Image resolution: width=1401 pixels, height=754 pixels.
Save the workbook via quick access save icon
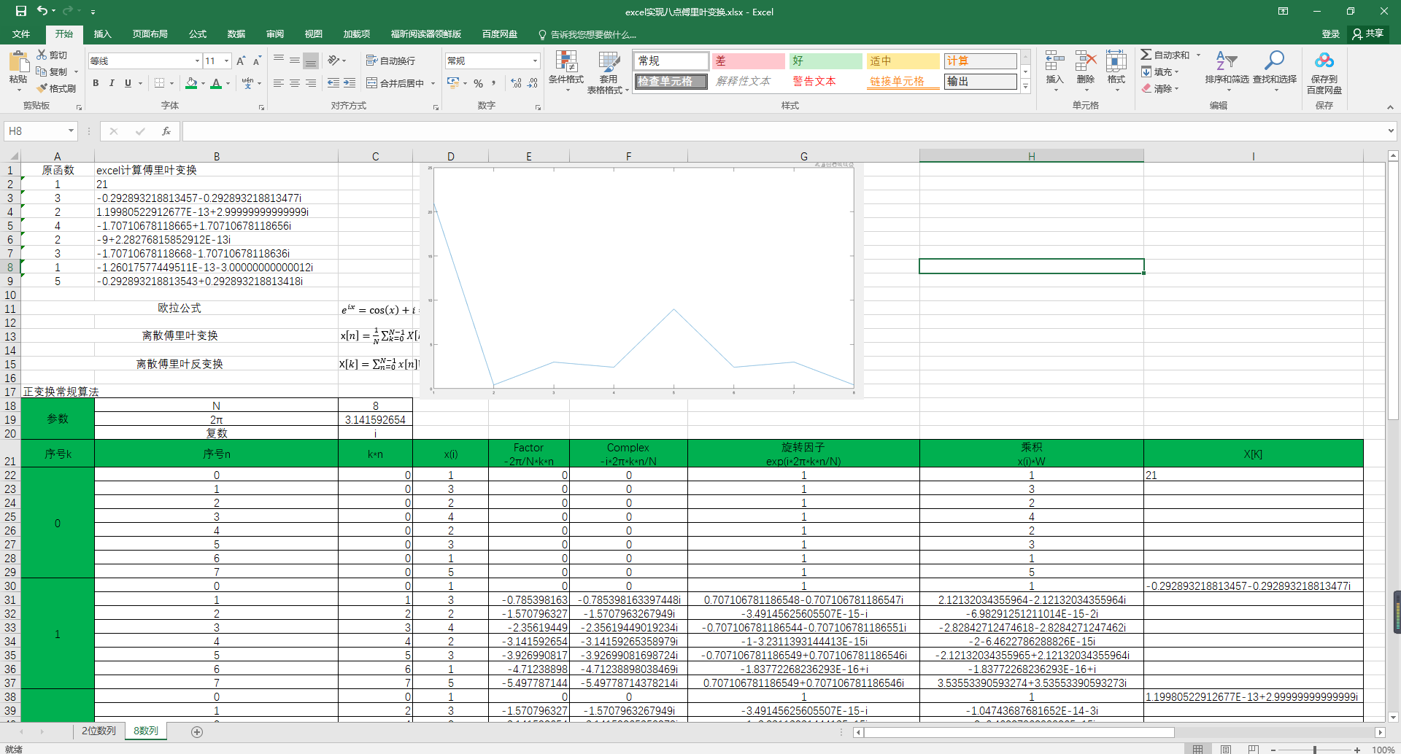(20, 11)
